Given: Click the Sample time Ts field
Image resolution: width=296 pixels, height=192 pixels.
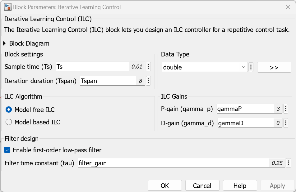Looking at the screenshot, I should (x=92, y=67).
